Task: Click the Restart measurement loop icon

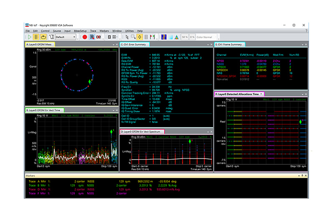Action: click(43, 37)
